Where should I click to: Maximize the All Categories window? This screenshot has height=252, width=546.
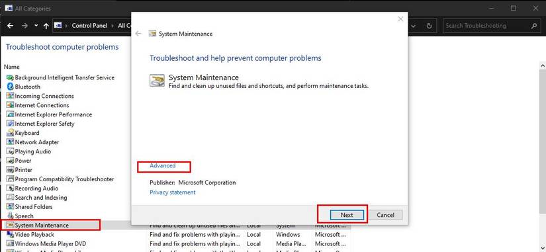click(x=514, y=8)
